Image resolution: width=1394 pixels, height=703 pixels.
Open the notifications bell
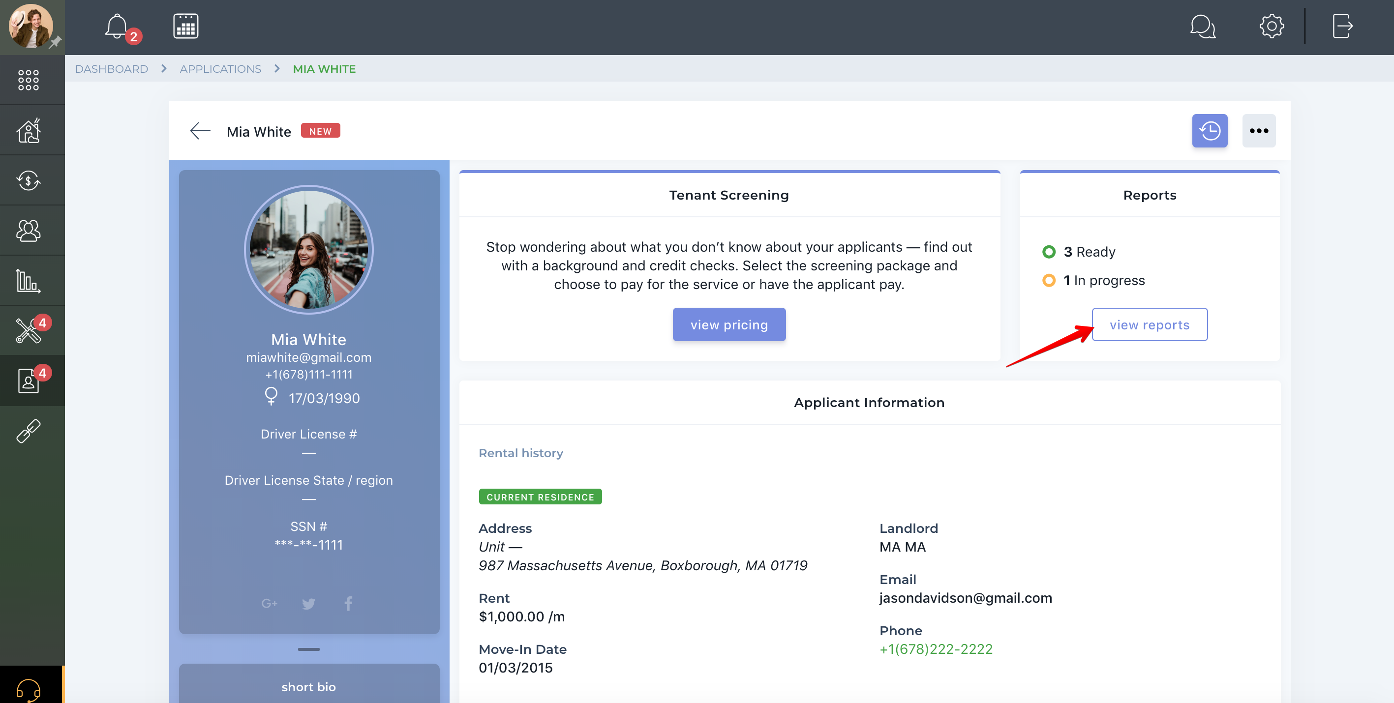(x=117, y=27)
